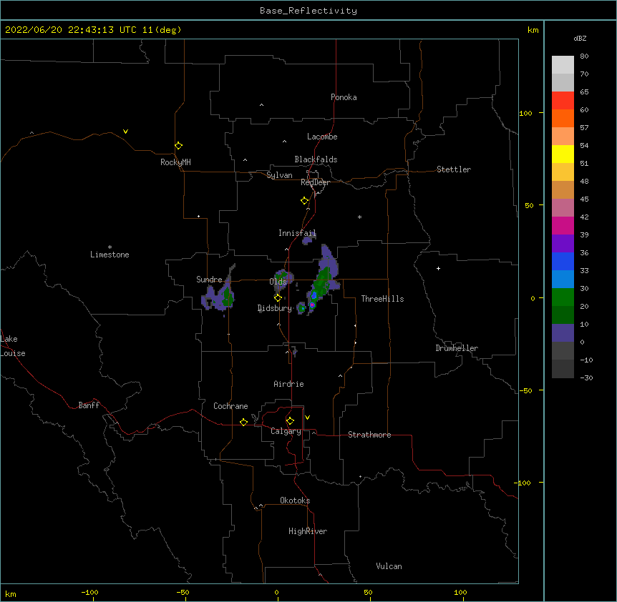The height and width of the screenshot is (602, 617).
Task: Click the Lacombe city label
Action: click(322, 137)
